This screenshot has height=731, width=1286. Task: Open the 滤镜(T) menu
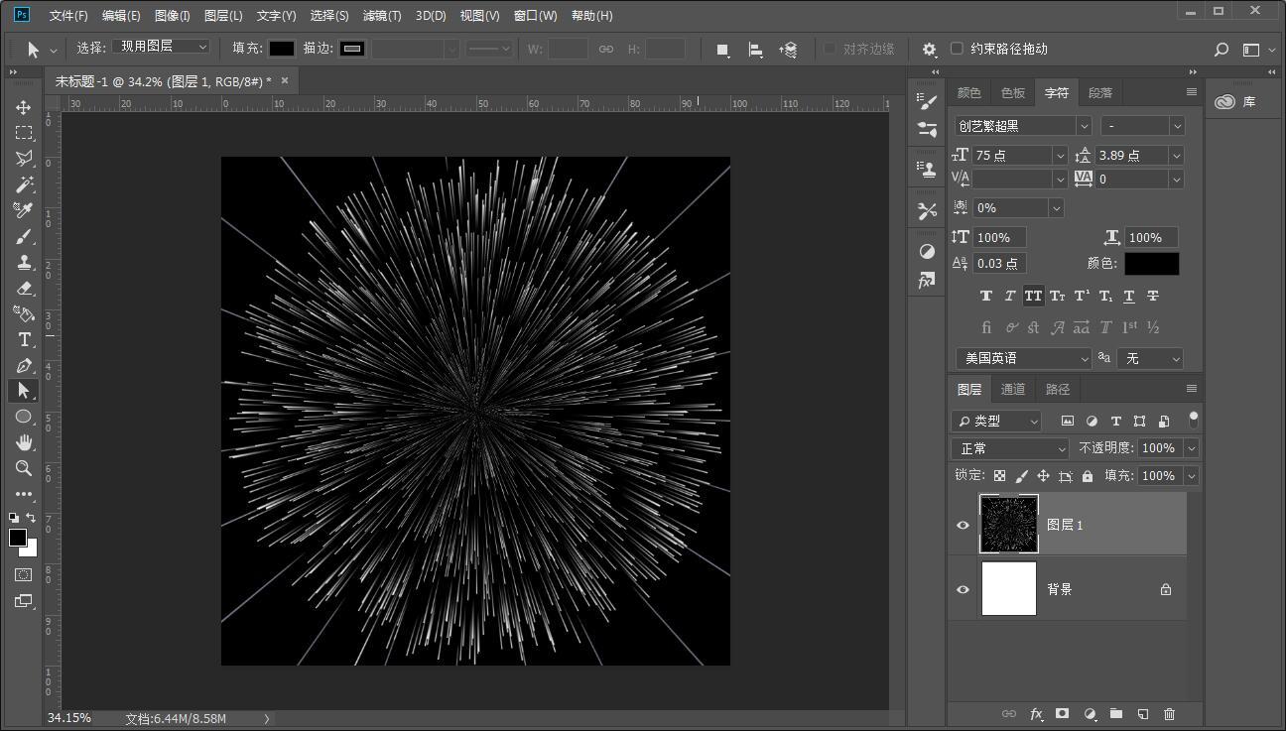point(382,16)
